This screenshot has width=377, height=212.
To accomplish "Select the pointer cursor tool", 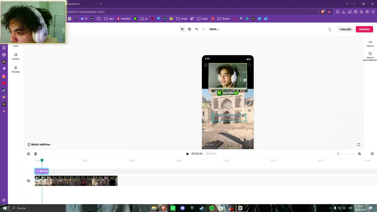I will pos(182,29).
